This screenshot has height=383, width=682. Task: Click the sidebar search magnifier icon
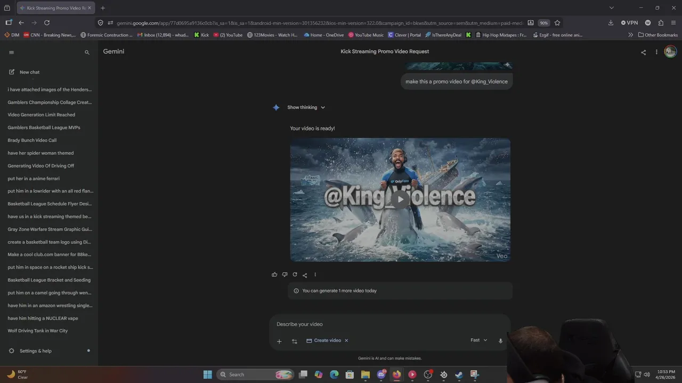(87, 52)
